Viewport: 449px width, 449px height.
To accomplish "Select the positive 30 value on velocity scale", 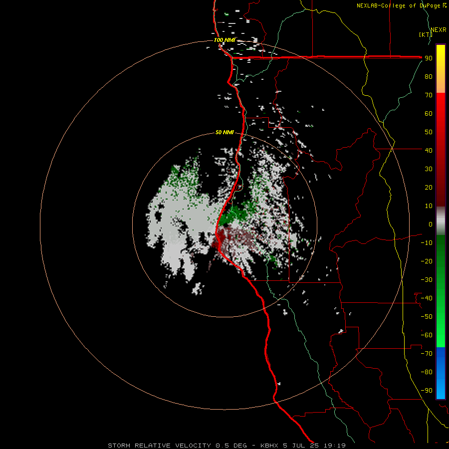I will click(x=429, y=169).
